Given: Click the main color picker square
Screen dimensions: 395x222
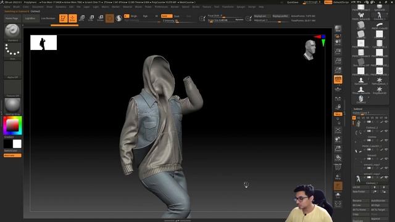Looking at the screenshot, I should tap(12, 125).
